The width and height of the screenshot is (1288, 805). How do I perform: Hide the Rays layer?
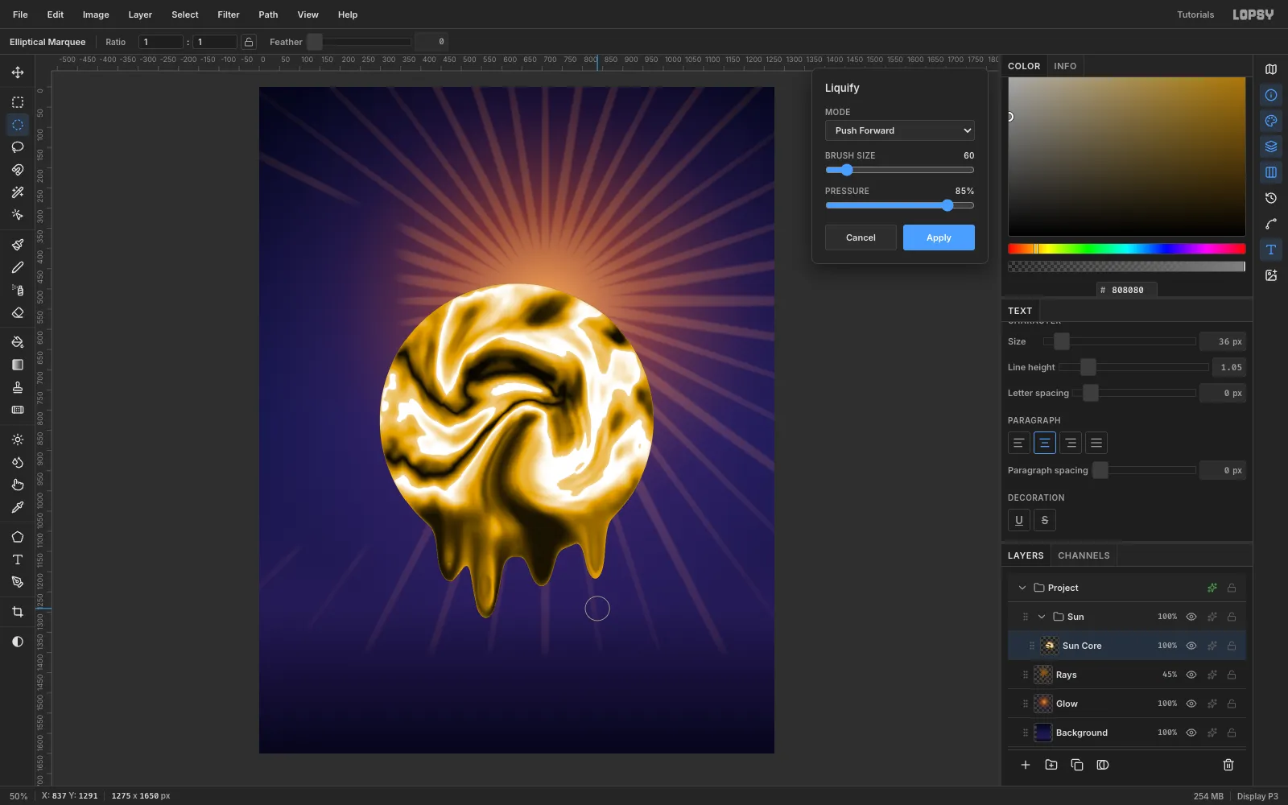1191,675
